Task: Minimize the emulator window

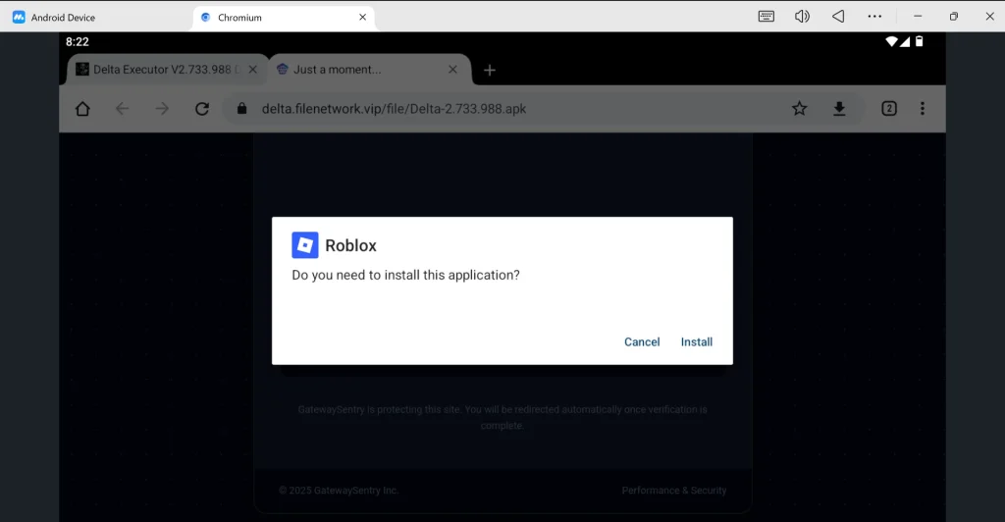Action: coord(918,17)
